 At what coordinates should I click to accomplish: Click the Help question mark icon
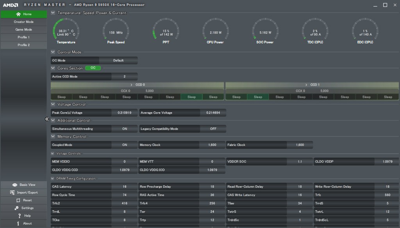pyautogui.click(x=19, y=216)
